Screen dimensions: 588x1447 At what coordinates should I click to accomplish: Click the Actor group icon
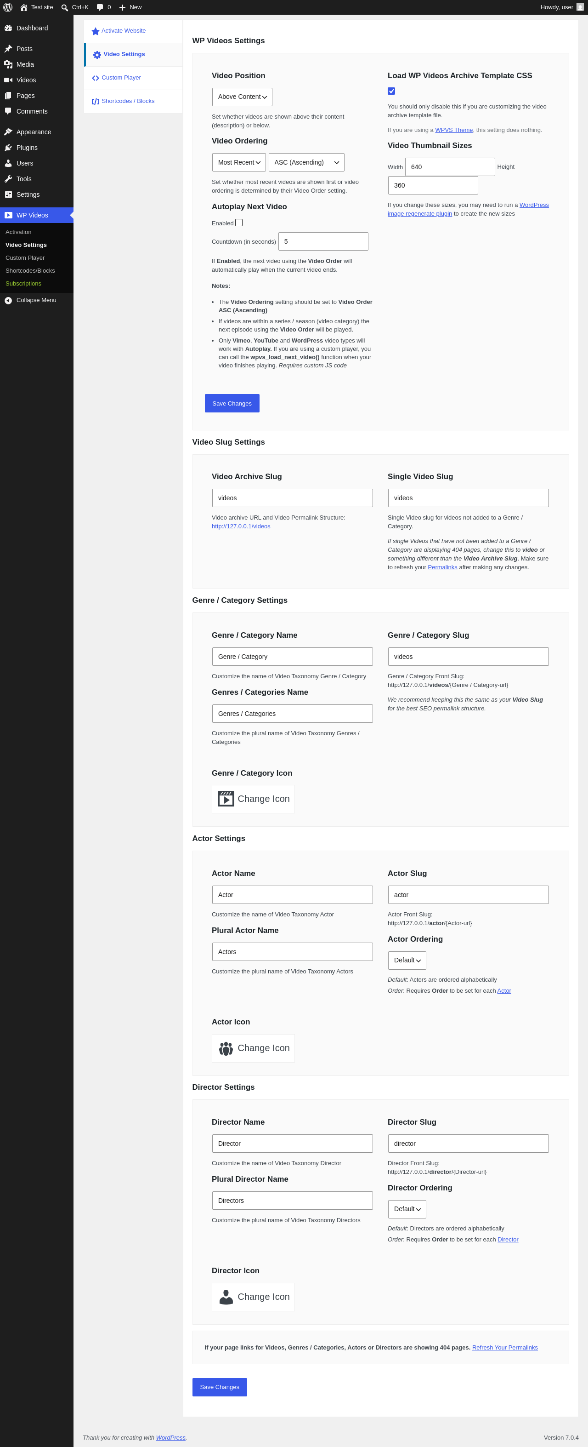226,1048
